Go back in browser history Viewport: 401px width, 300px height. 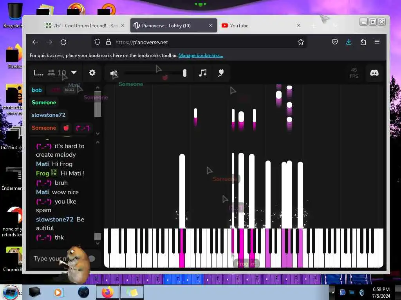[x=35, y=42]
